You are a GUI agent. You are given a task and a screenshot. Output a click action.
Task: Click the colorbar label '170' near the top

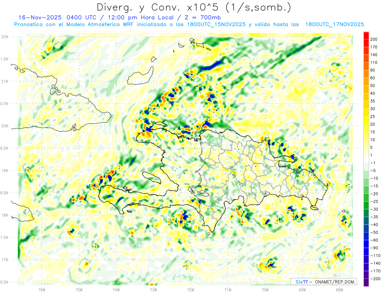tap(374, 47)
